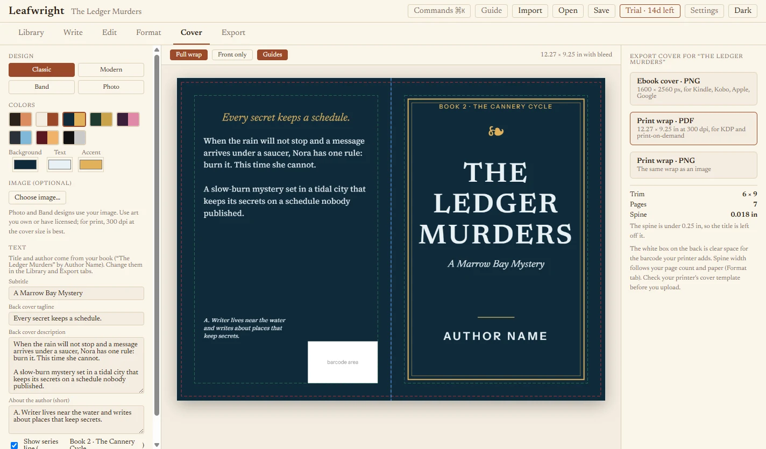Viewport: 766px width, 449px height.
Task: Choose the slate and light blue palette
Action: 20,138
